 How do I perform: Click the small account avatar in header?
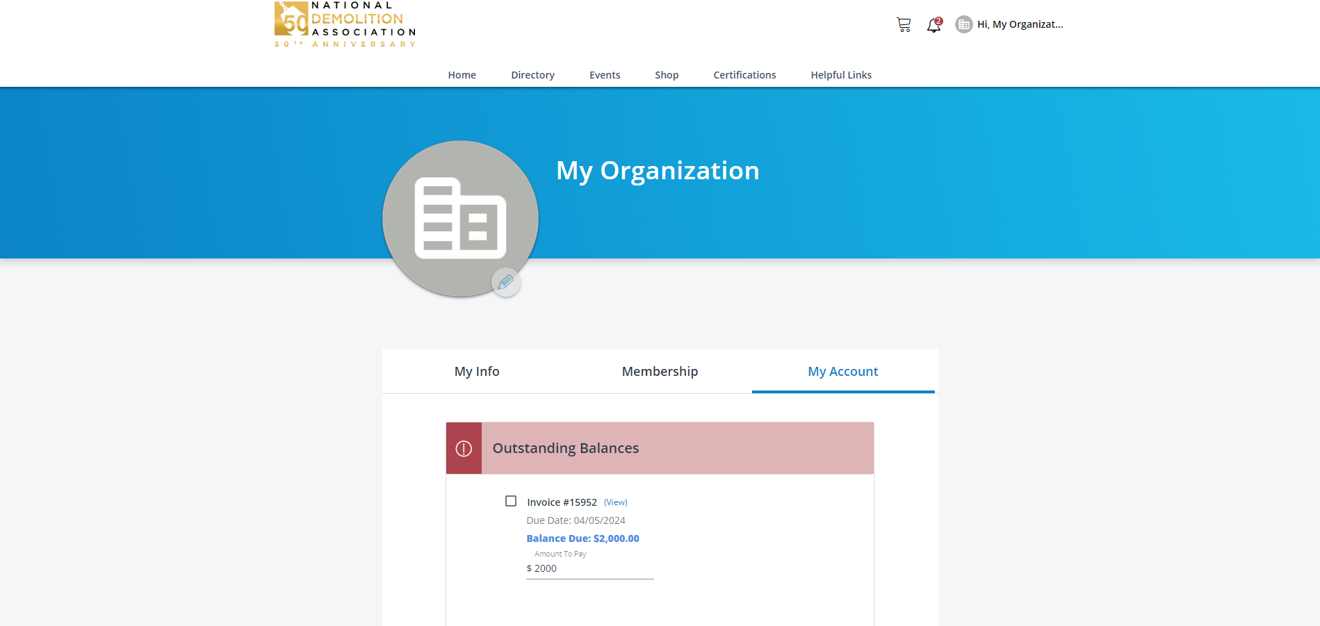point(963,25)
